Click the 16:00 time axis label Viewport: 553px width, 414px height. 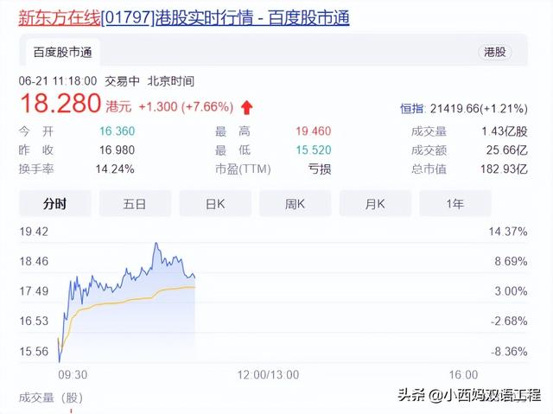tap(463, 374)
